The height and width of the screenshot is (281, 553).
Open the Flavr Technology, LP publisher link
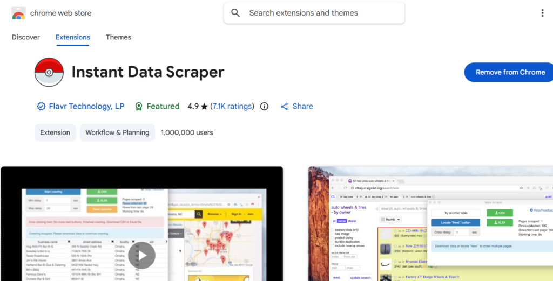pyautogui.click(x=86, y=107)
